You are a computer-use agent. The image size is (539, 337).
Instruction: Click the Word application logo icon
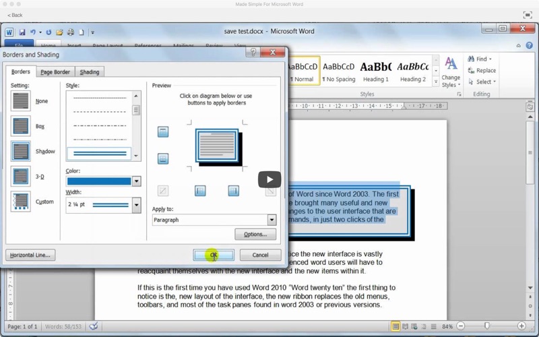tap(9, 32)
